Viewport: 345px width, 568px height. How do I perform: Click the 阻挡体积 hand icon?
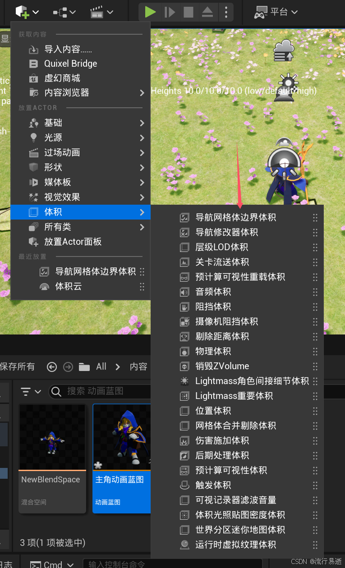coord(184,307)
